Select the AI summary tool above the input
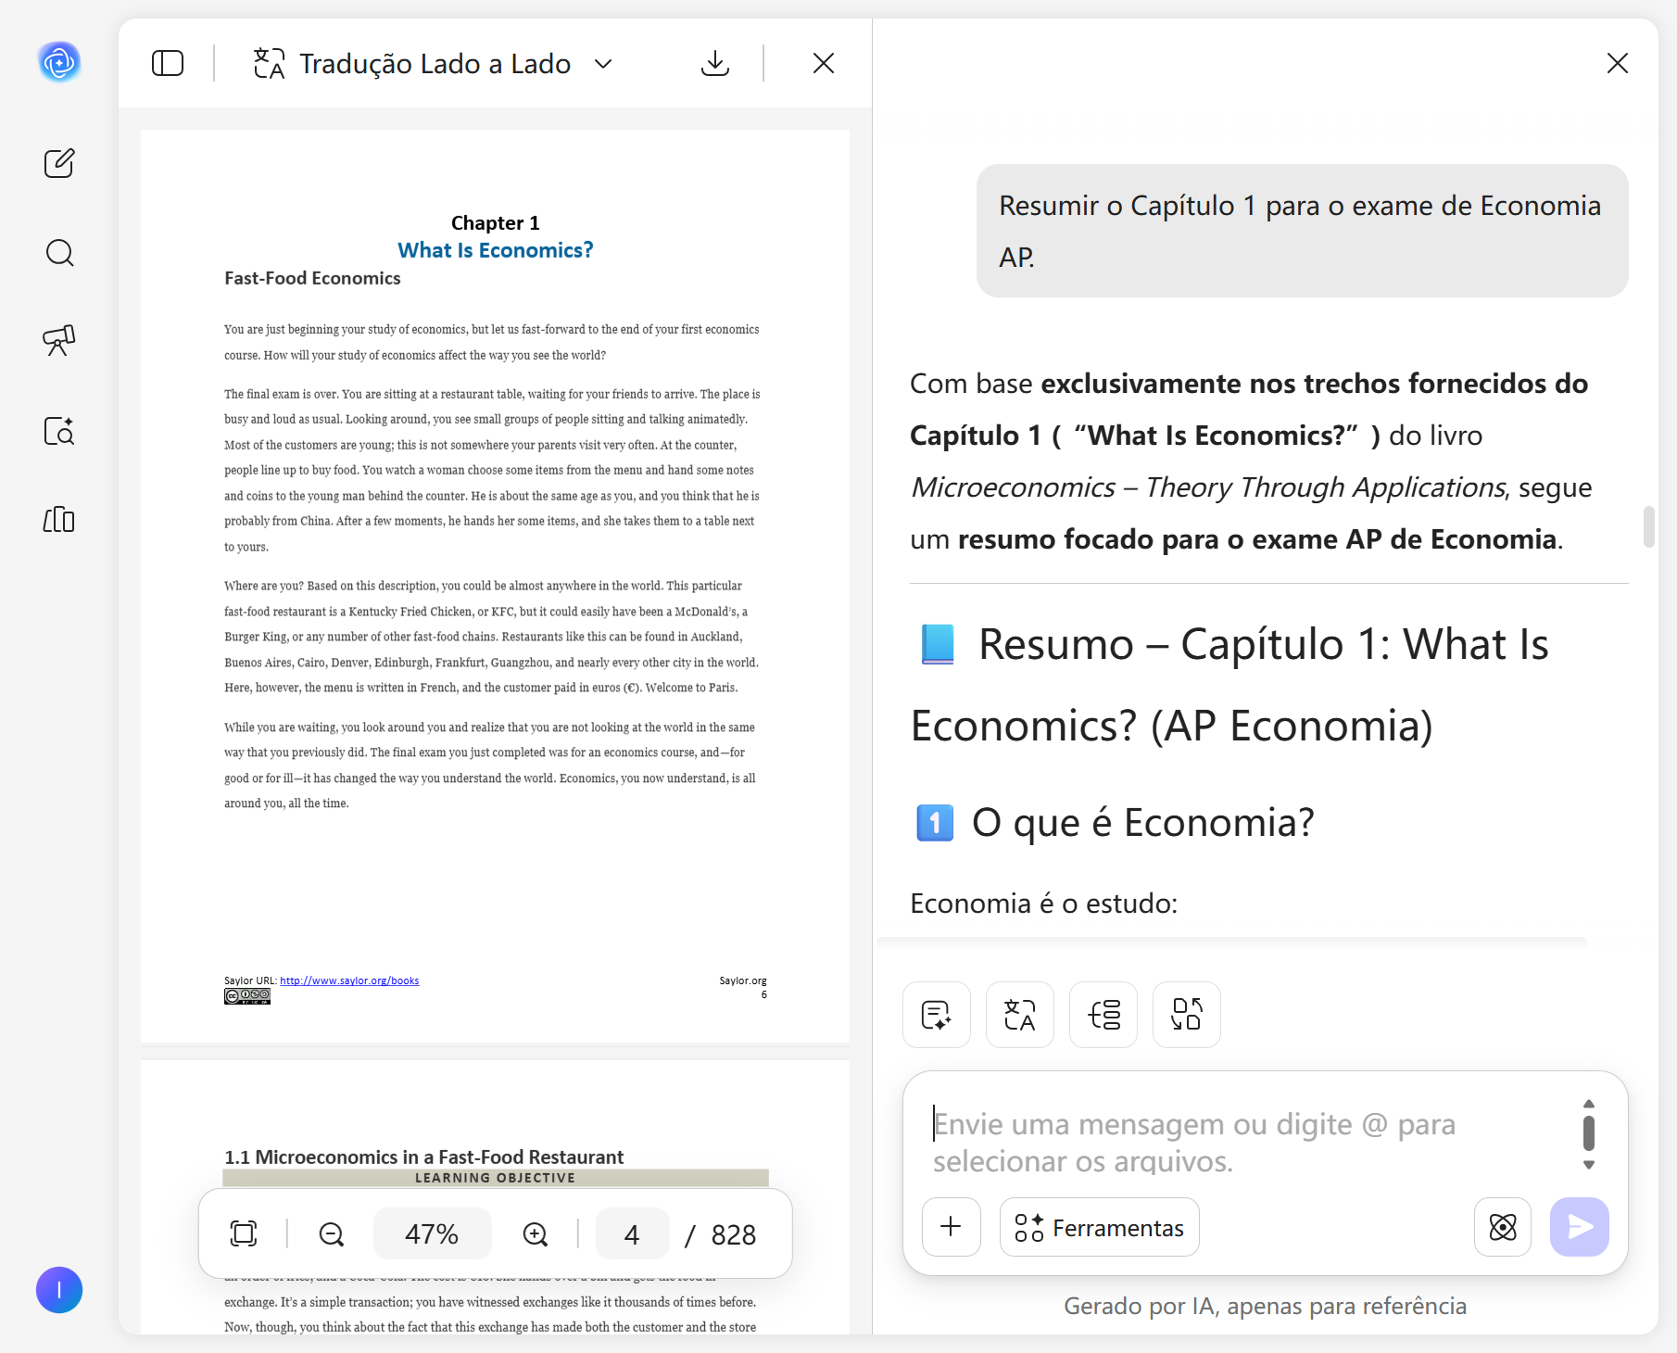The image size is (1677, 1353). (936, 1015)
